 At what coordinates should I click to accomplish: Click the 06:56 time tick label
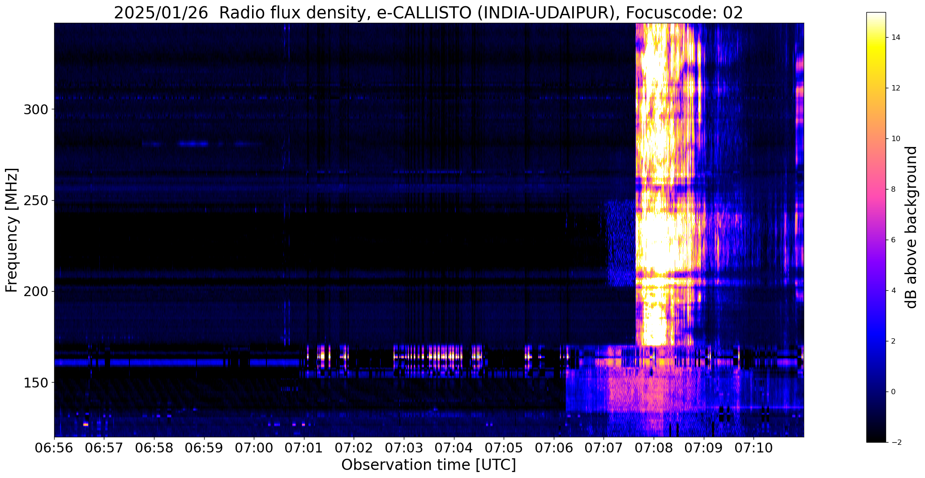coord(54,448)
